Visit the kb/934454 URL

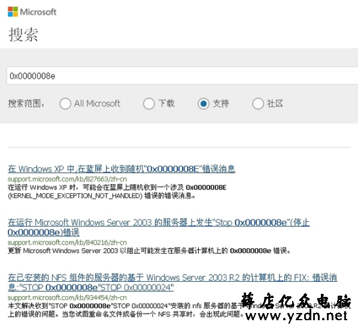[x=67, y=297]
